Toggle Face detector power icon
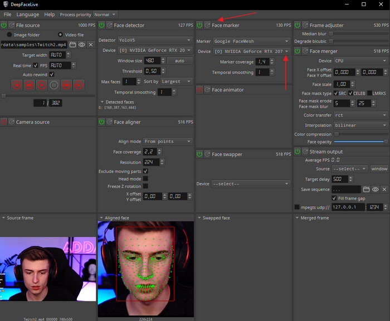The height and width of the screenshot is (321, 390). (101, 25)
